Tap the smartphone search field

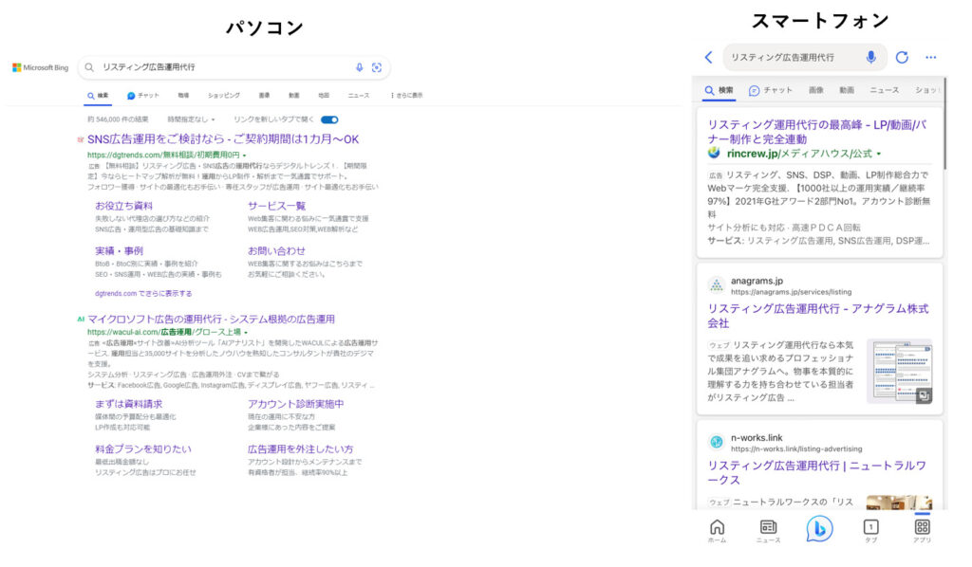(x=805, y=57)
